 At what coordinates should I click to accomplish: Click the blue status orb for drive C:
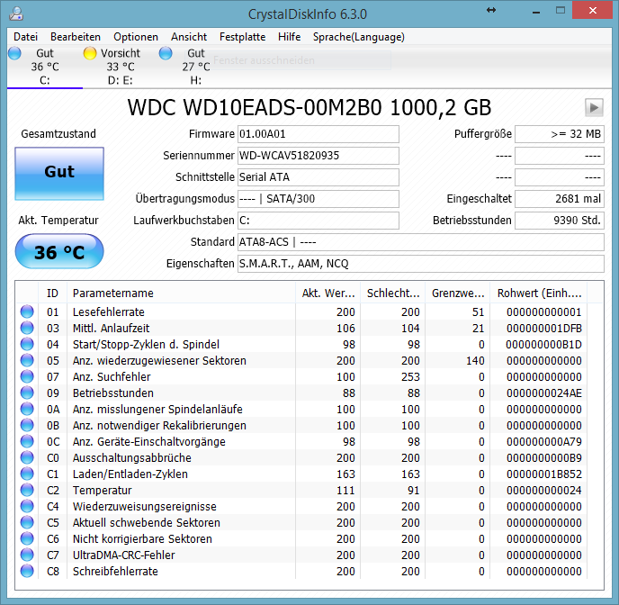pyautogui.click(x=14, y=53)
